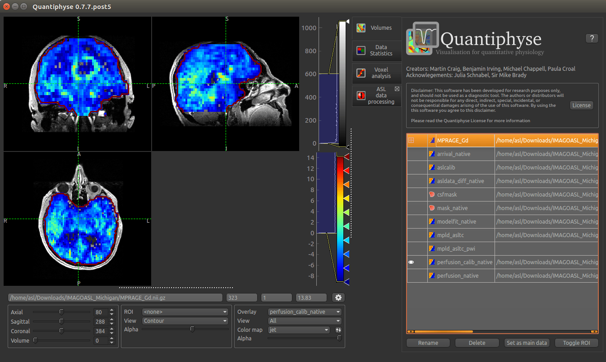The image size is (606, 362).
Task: Open the overlay View dropdown set to All
Action: coord(304,321)
